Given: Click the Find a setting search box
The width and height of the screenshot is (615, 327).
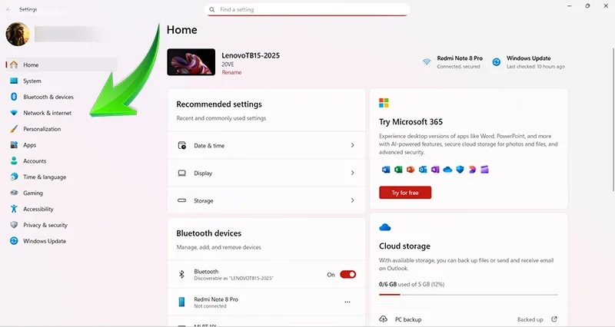Looking at the screenshot, I should pos(307,9).
